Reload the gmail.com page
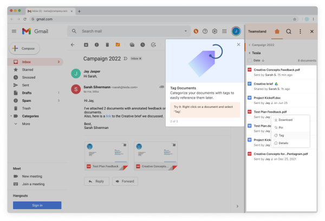325x221 pixels. click(x=25, y=19)
